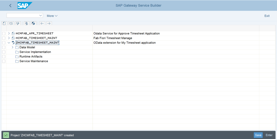Click the SAP back chevron in header
This screenshot has width=277, height=139.
point(10,5)
